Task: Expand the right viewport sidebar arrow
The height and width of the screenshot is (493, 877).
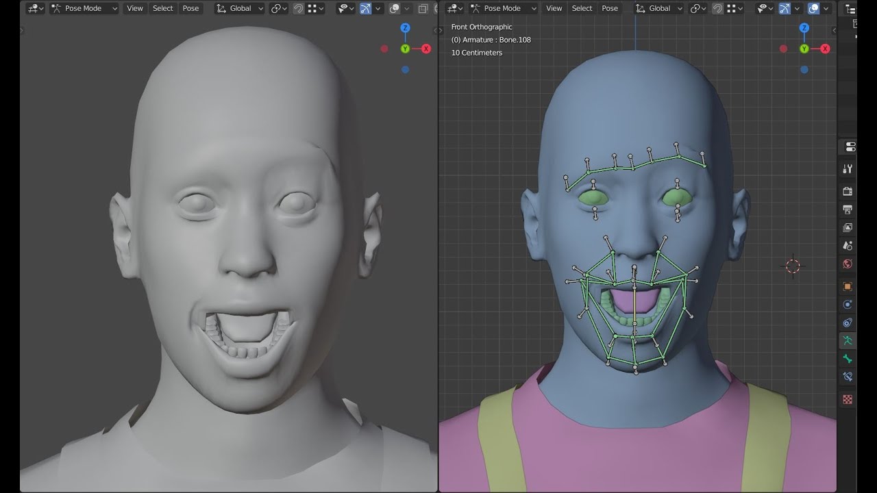Action: pos(834,30)
